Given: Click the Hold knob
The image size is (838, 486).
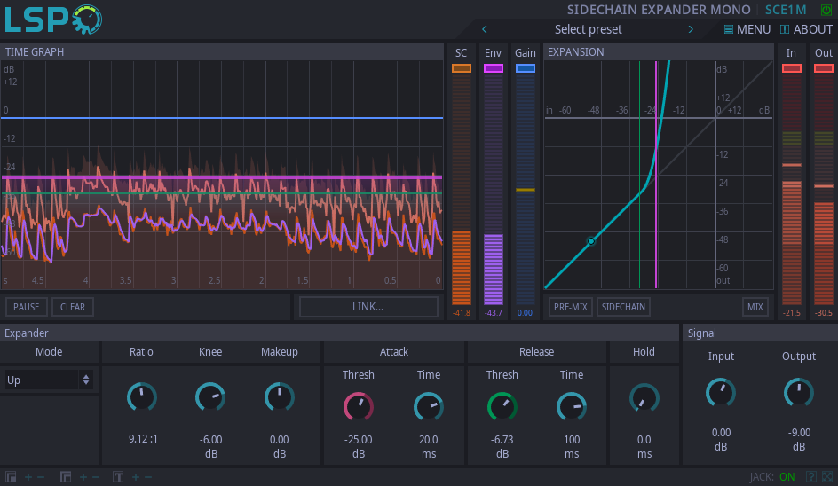Looking at the screenshot, I should pos(644,398).
